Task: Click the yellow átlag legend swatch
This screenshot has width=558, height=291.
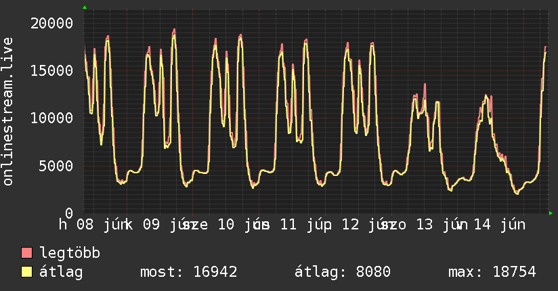Action: tap(26, 271)
